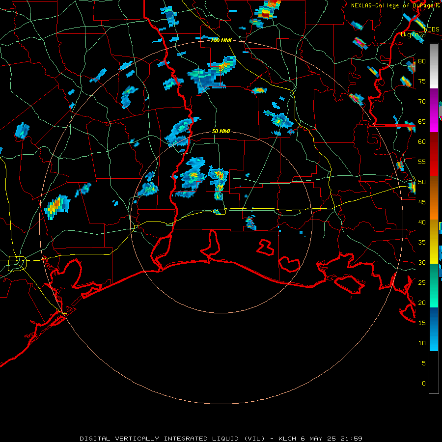
Task: Click the 50 value on the scale
Action: click(422, 182)
